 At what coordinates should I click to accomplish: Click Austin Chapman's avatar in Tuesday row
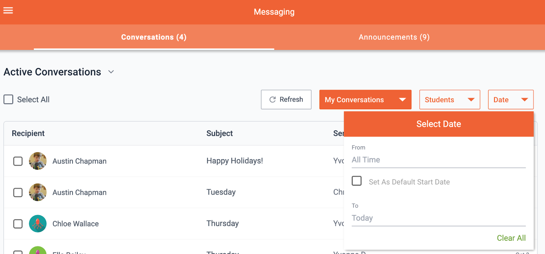38,193
